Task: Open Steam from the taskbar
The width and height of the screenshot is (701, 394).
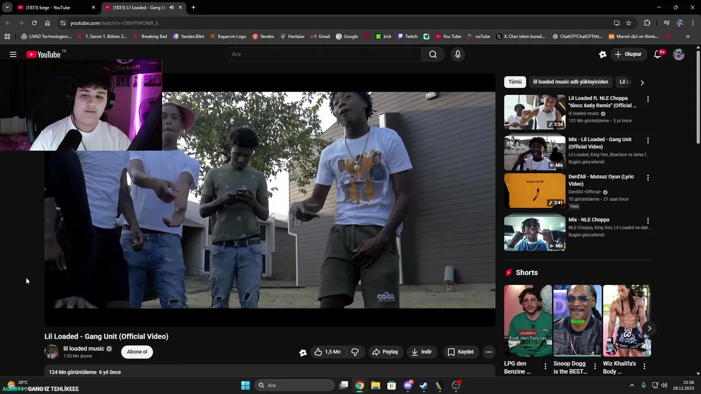Action: pyautogui.click(x=423, y=385)
